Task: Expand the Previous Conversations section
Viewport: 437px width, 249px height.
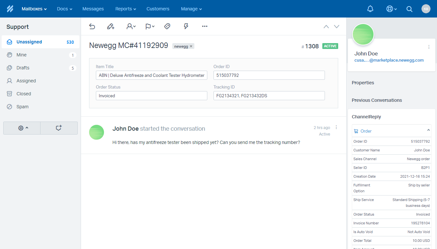Action: click(377, 100)
